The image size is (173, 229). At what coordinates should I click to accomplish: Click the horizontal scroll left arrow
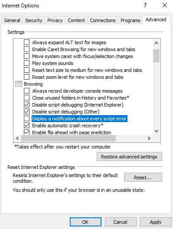click(17, 138)
